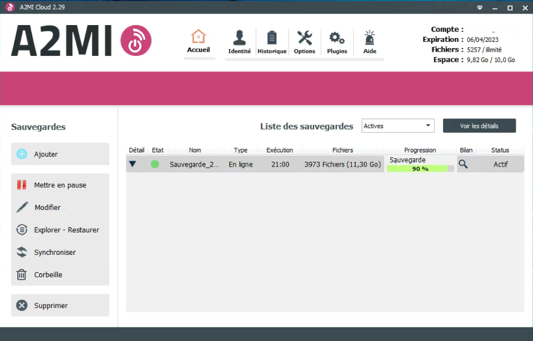Click the red pause icon
The width and height of the screenshot is (533, 341).
[x=22, y=185]
